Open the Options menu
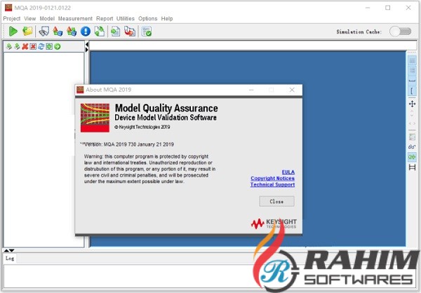Image resolution: width=421 pixels, height=293 pixels. [x=147, y=18]
